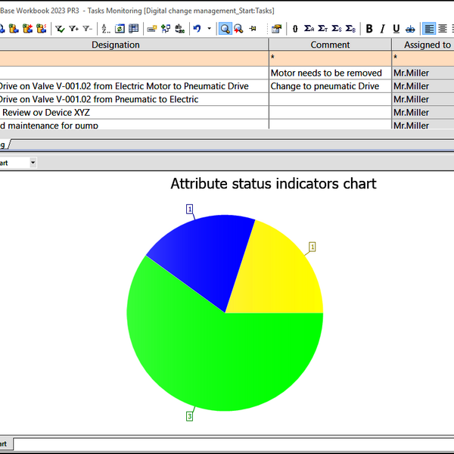The height and width of the screenshot is (454, 454).
Task: Apply Underline formatting from toolbar
Action: pos(396,29)
